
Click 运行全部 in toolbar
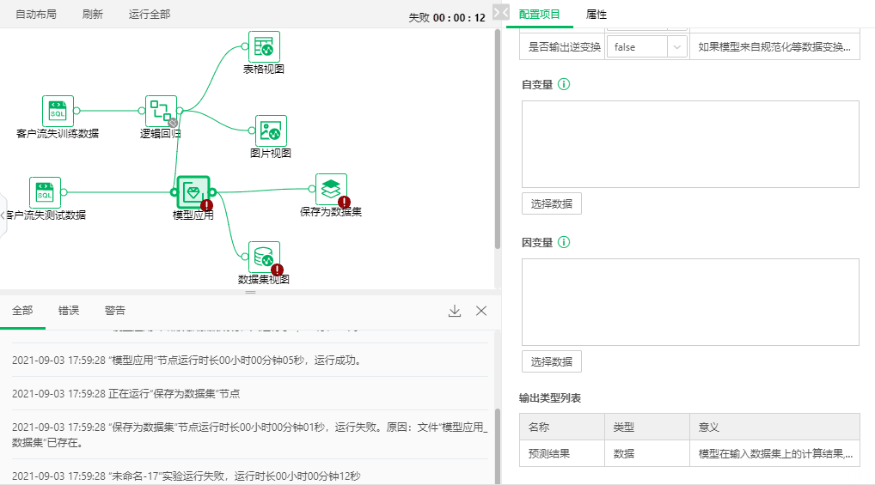[150, 14]
